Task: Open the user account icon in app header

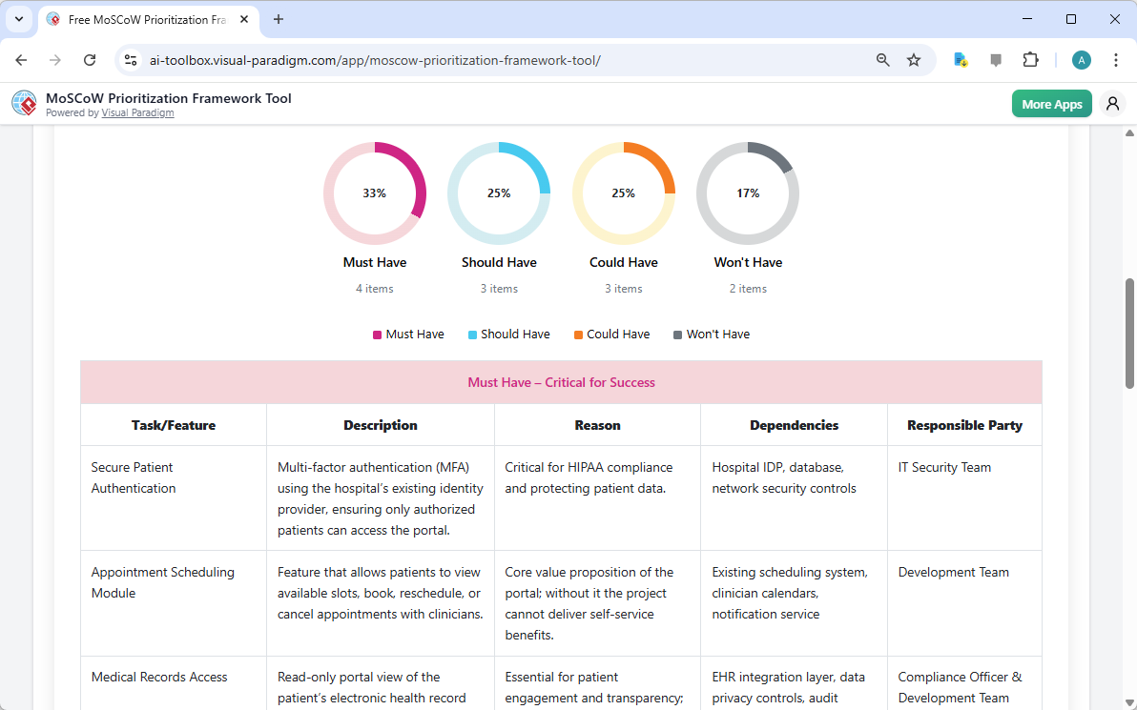Action: (x=1112, y=103)
